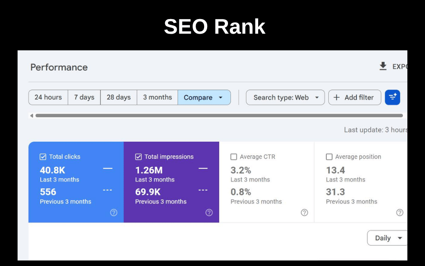
Task: Expand the Daily granularity dropdown
Action: point(387,238)
